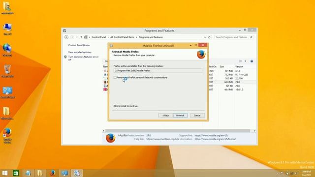Open the recent locations dropdown arrow

tap(77, 37)
